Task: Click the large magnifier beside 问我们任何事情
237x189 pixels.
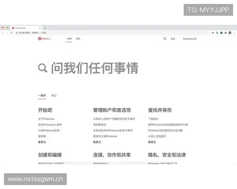Action: pos(43,68)
